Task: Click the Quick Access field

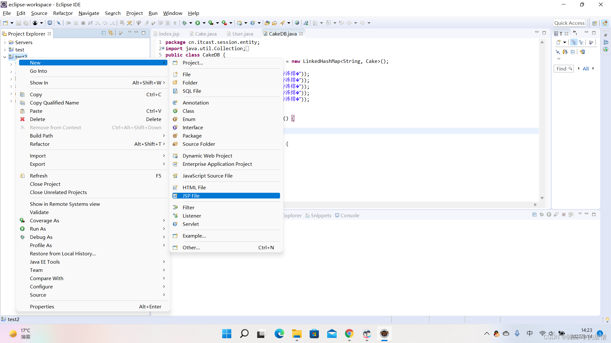Action: [x=570, y=23]
